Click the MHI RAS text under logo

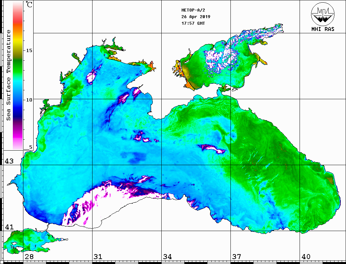tap(323, 29)
